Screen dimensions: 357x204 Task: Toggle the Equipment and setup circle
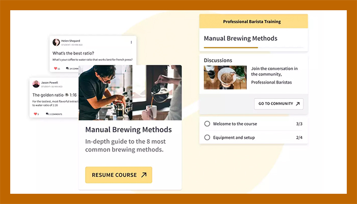pos(207,137)
